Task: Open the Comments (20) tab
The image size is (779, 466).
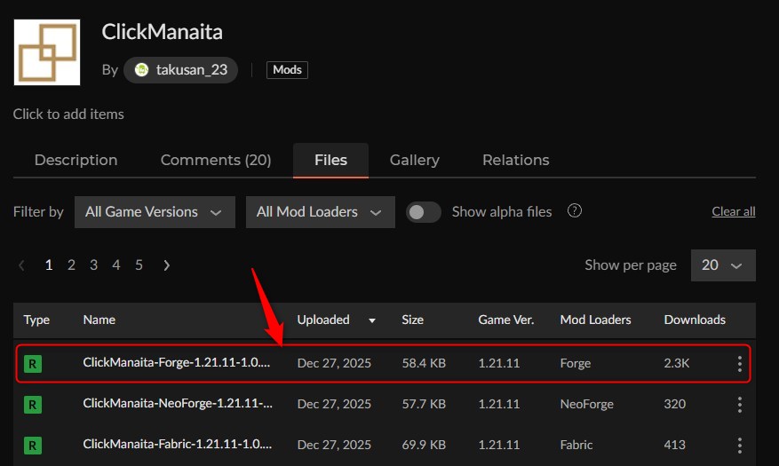Action: click(216, 160)
